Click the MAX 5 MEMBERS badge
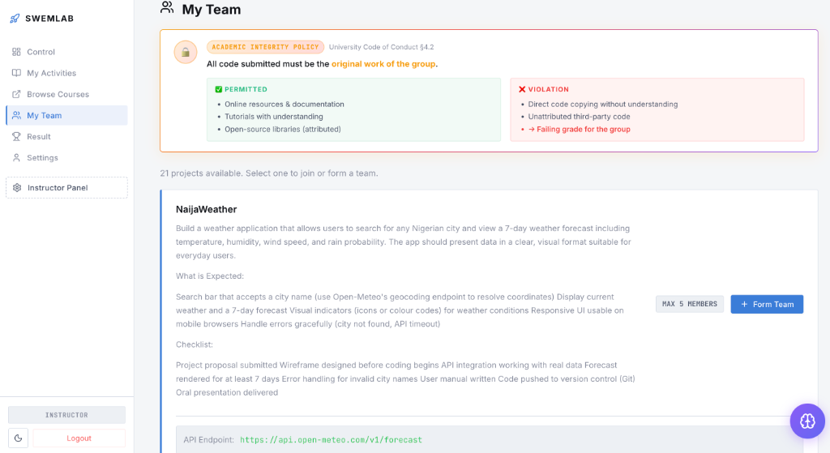Screen dimensions: 830x453 click(690, 304)
